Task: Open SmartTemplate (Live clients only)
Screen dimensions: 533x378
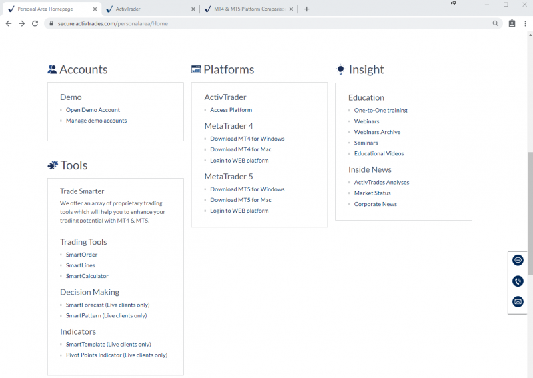Action: 109,344
